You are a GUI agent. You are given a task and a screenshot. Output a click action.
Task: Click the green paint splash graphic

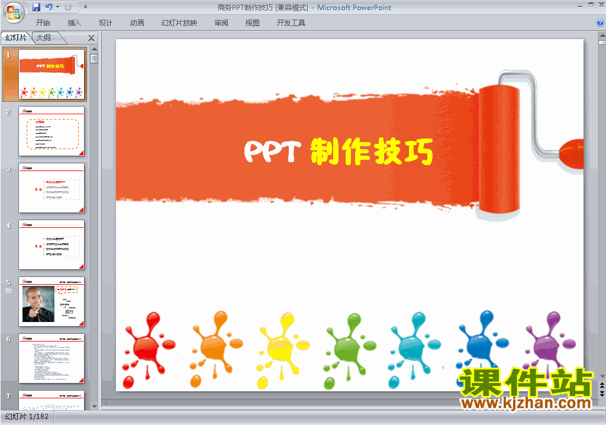pos(349,350)
